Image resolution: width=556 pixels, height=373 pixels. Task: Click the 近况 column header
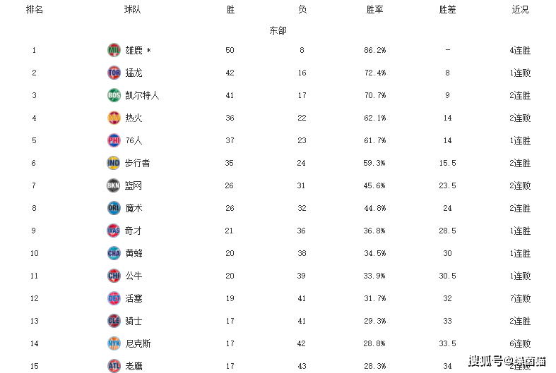(520, 10)
